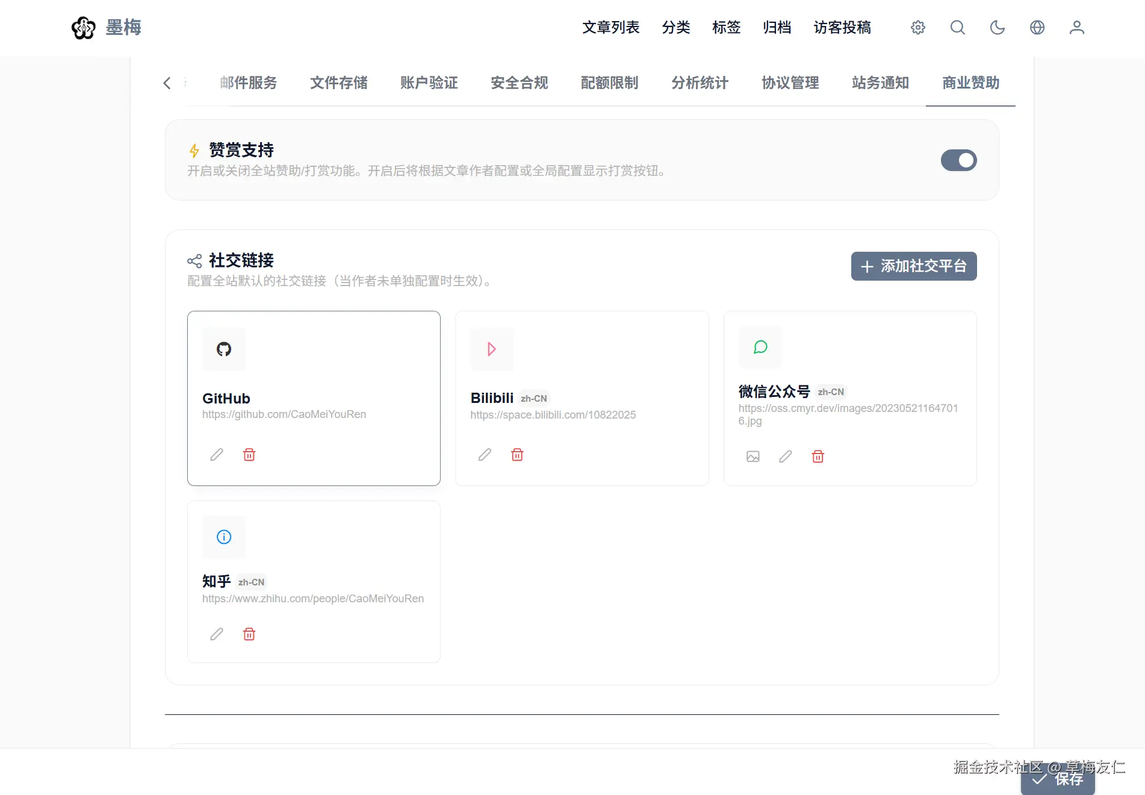Edit the 微信公众号 social link
This screenshot has width=1145, height=795.
point(786,457)
